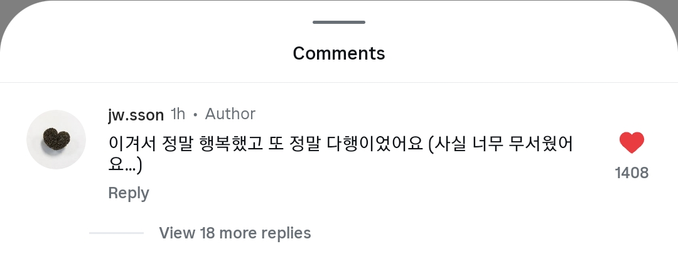Click the short line beside View more replies
The width and height of the screenshot is (678, 261).
[x=117, y=233]
